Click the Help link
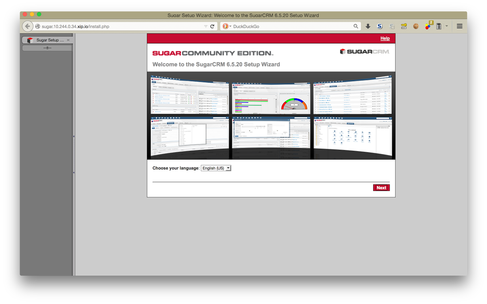Image resolution: width=487 pixels, height=304 pixels. [x=385, y=38]
